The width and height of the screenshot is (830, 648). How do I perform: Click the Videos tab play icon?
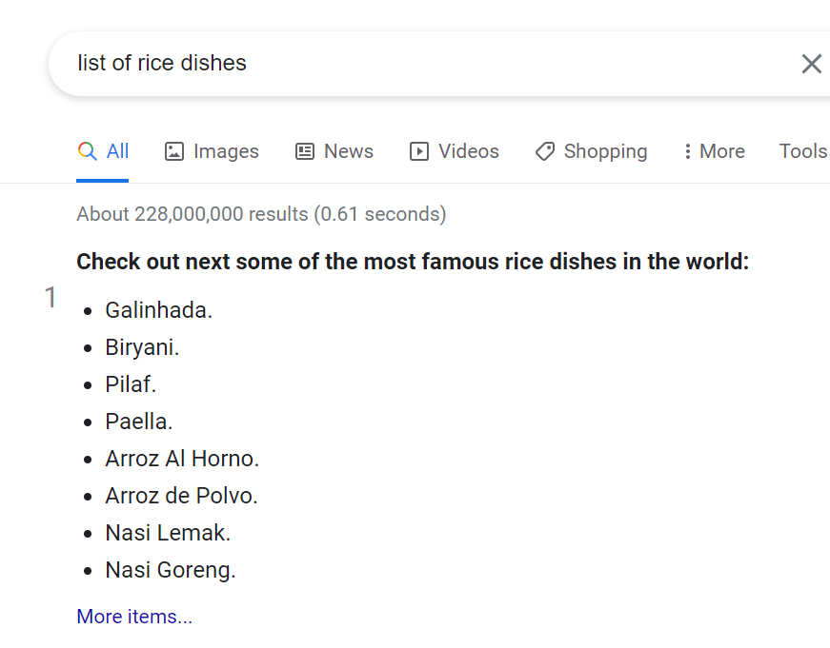419,151
